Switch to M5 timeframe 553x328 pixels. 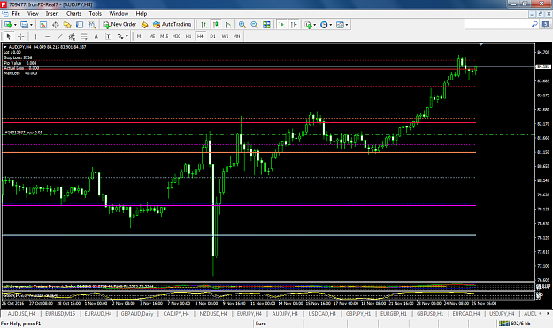(x=152, y=36)
